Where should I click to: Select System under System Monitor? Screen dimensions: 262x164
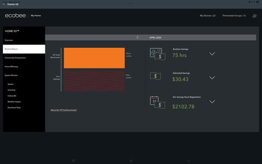pyautogui.click(x=10, y=84)
